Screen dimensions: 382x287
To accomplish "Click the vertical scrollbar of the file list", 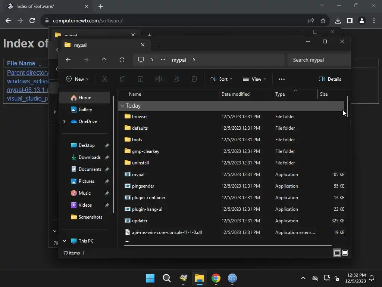I will tap(347, 107).
